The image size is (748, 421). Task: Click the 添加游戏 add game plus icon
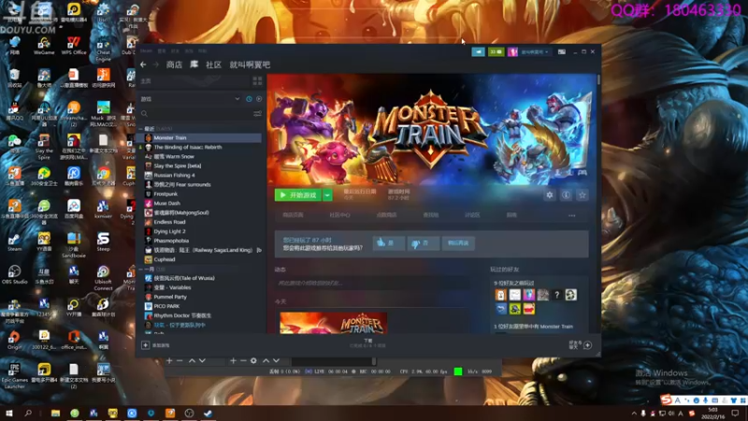click(x=146, y=345)
